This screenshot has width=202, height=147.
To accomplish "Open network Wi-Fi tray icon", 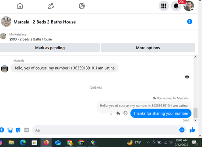I will [165, 143].
